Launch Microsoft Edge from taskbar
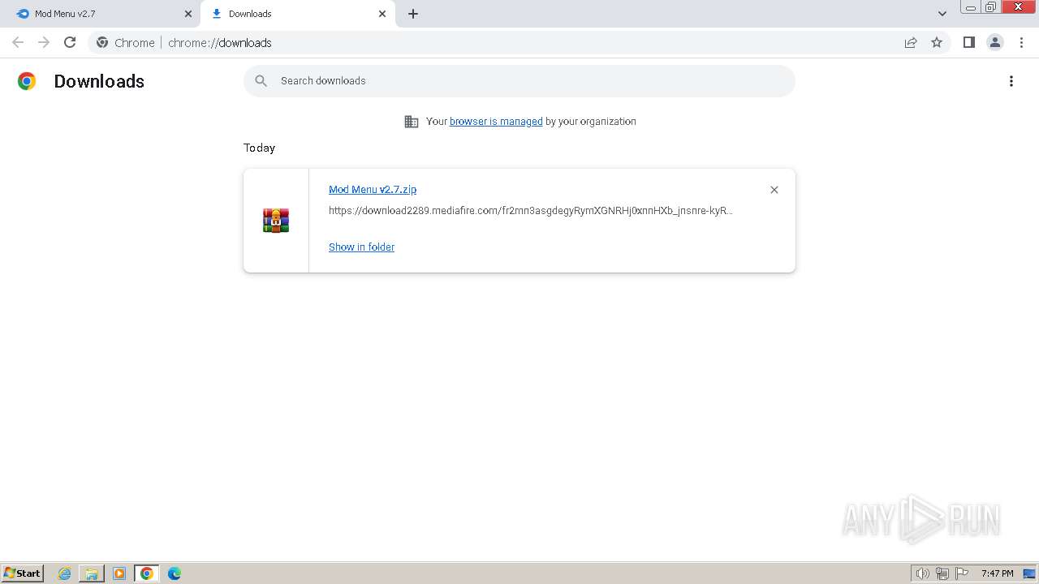The image size is (1039, 584). (x=175, y=573)
